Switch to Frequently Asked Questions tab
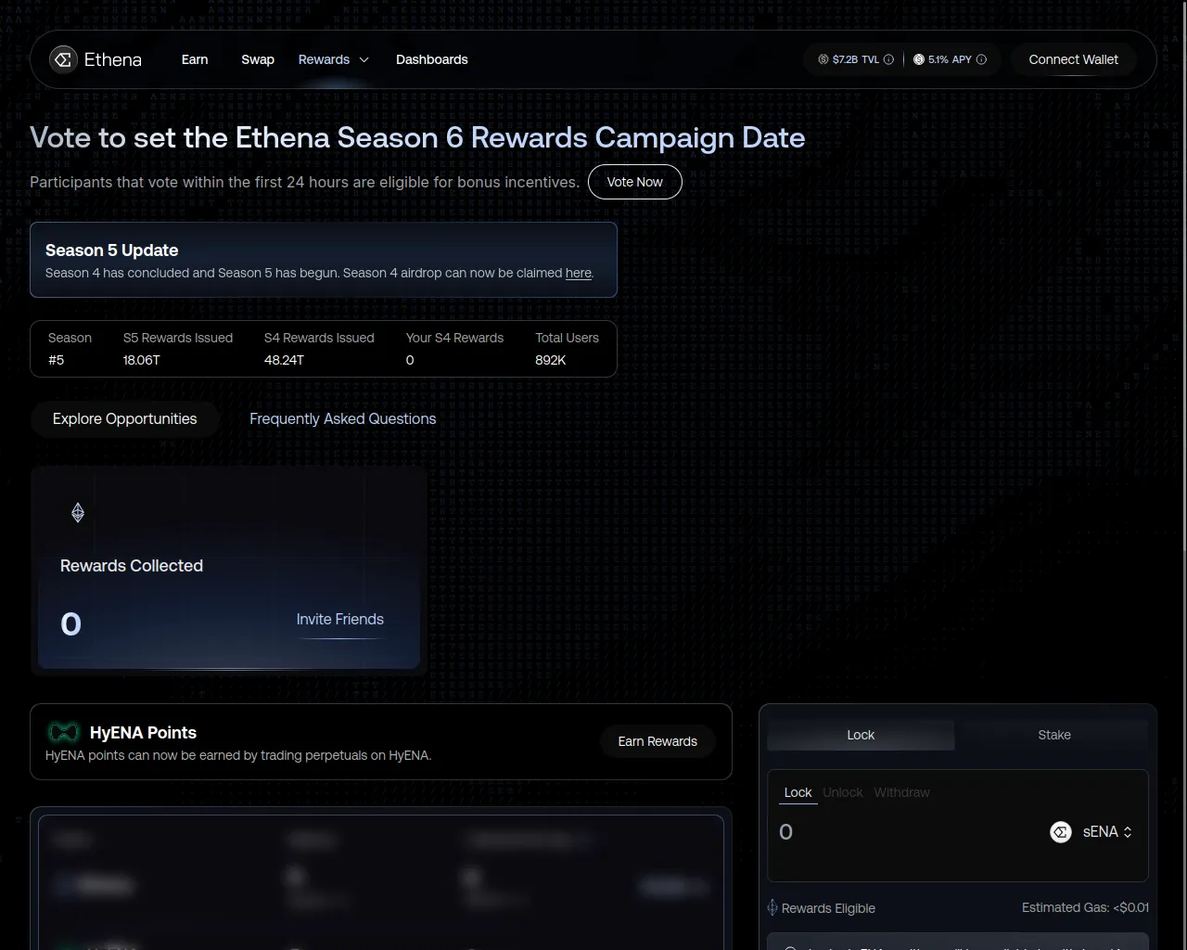The width and height of the screenshot is (1187, 950). tap(342, 419)
